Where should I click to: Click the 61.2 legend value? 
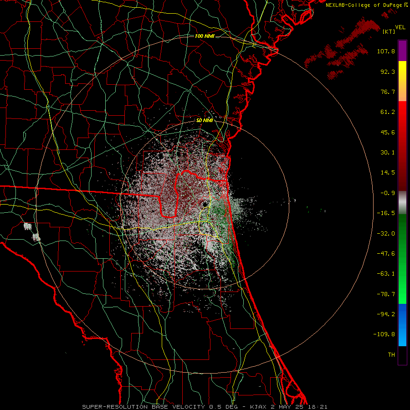pos(388,112)
